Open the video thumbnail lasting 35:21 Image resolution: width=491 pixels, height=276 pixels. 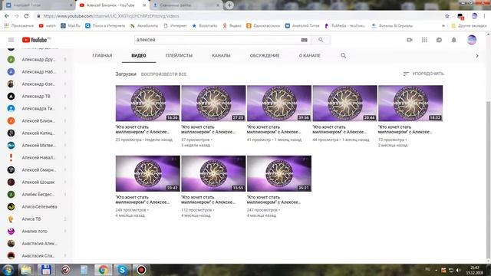click(279, 174)
